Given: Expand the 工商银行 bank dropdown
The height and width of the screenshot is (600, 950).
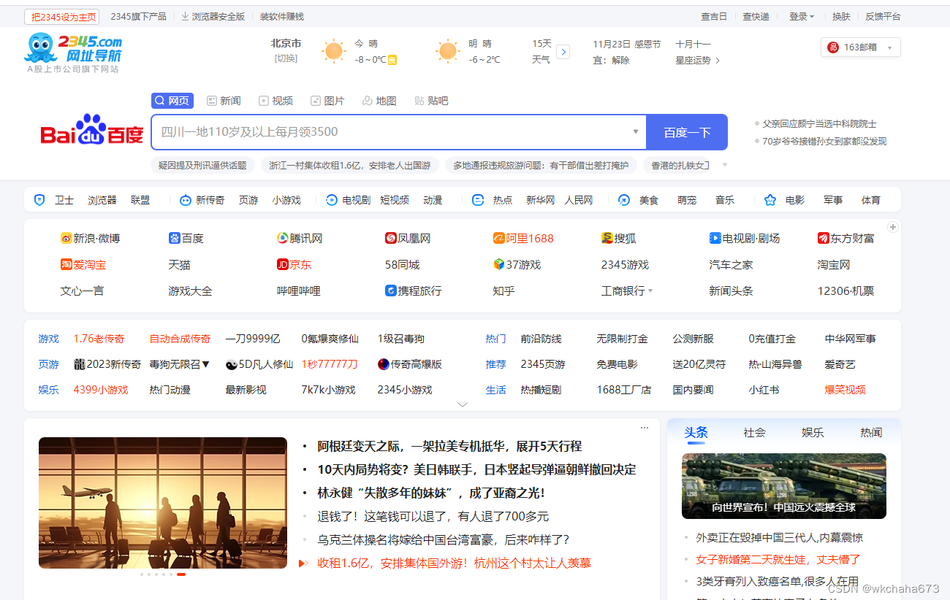Looking at the screenshot, I should [650, 291].
